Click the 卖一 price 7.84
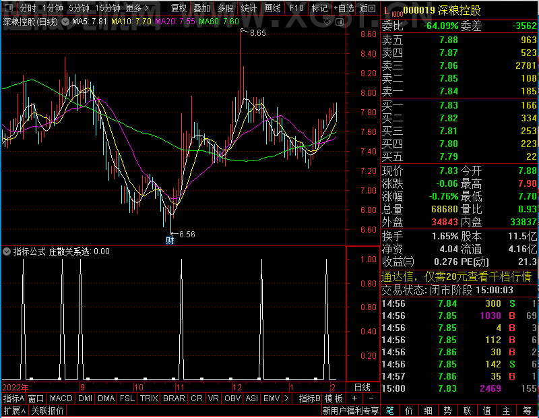This screenshot has height=418, width=539. click(x=449, y=91)
